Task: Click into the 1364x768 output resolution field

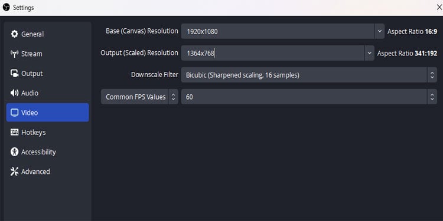Action: pos(273,53)
